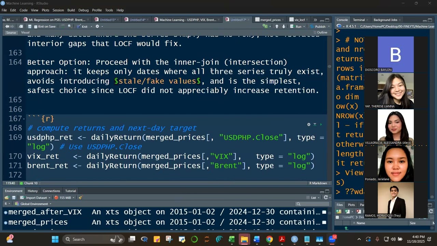The image size is (437, 246).
Task: Open the merged_prices data viewer tab
Action: [270, 20]
